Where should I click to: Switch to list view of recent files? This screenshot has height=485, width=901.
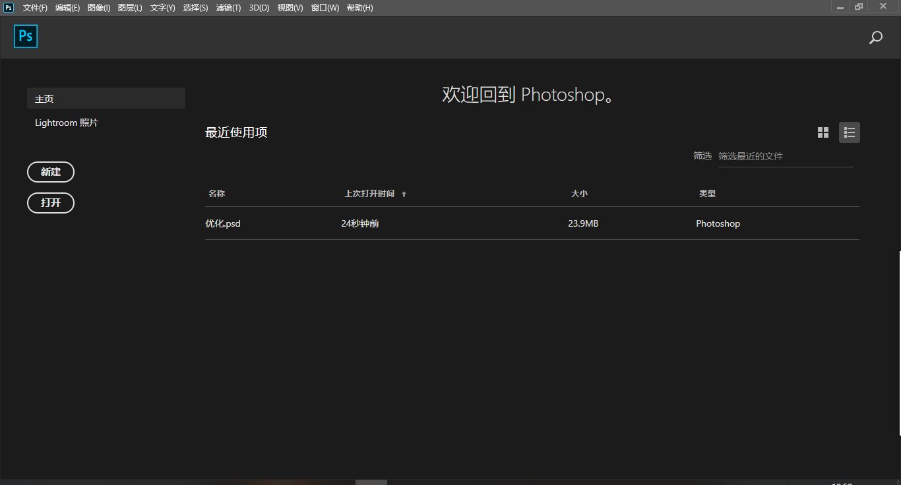[x=850, y=132]
